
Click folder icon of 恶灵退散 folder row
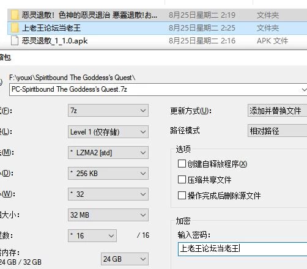pyautogui.click(x=15, y=15)
